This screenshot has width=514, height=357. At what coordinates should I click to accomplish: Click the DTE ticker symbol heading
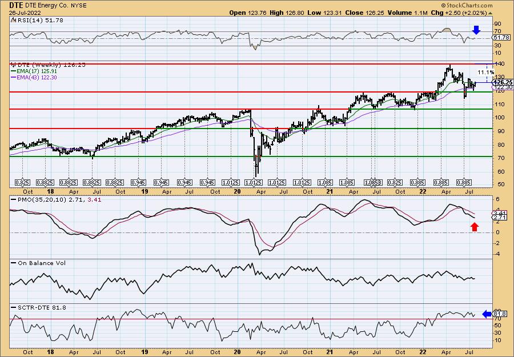(16, 5)
